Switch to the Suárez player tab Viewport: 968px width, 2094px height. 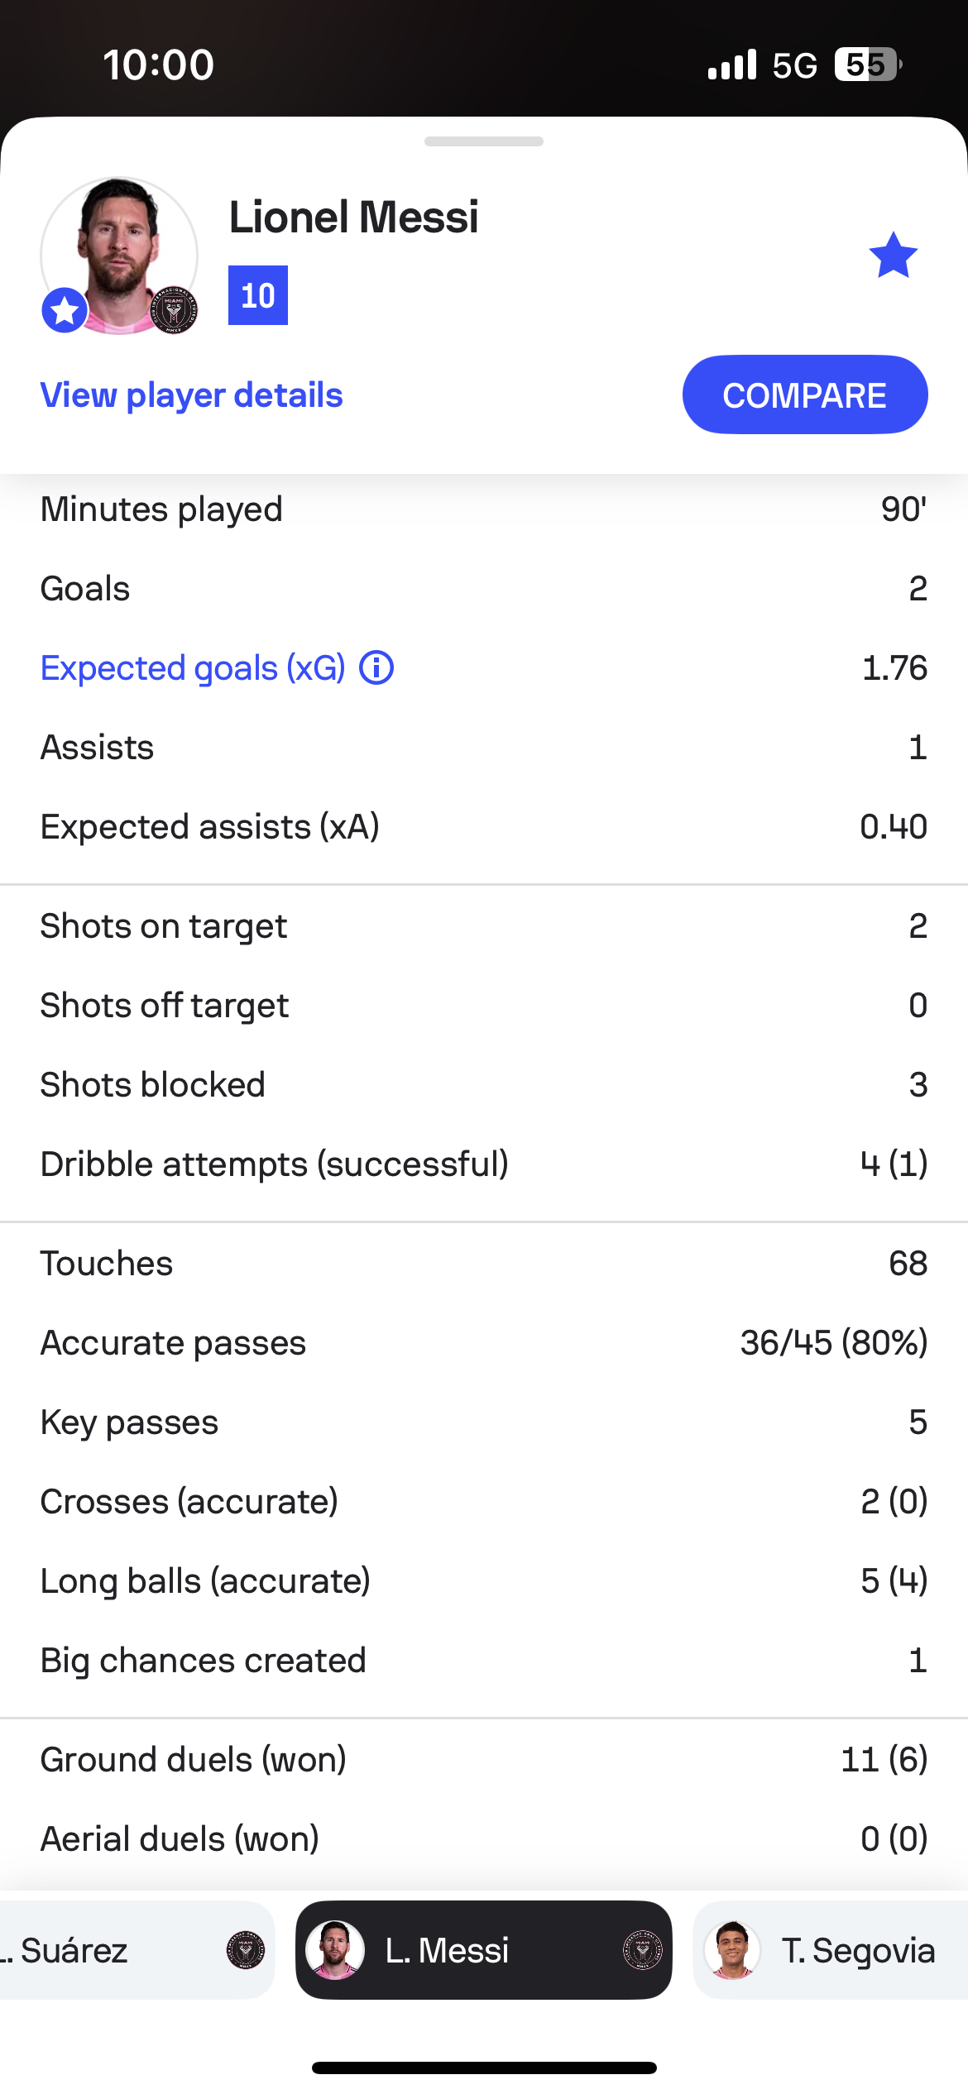(137, 1950)
